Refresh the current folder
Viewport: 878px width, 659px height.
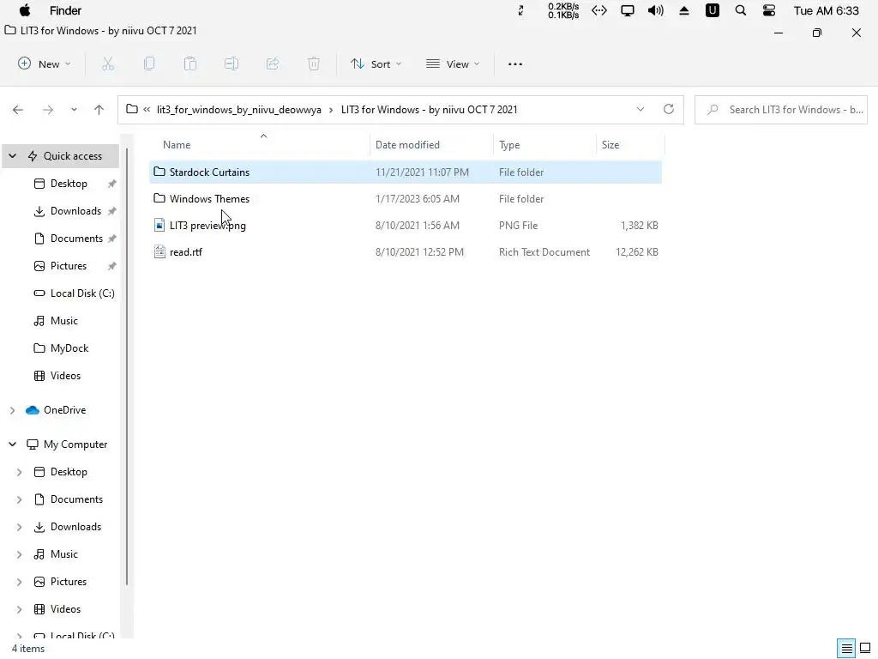[669, 109]
